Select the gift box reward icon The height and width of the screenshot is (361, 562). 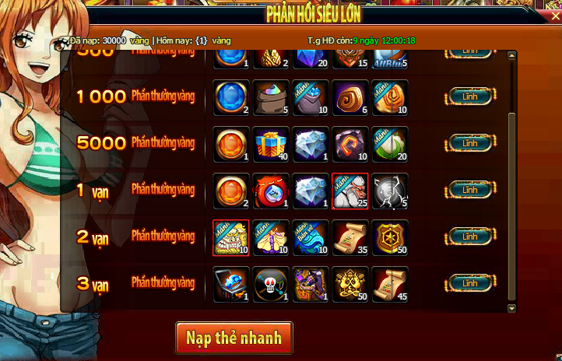point(271,145)
